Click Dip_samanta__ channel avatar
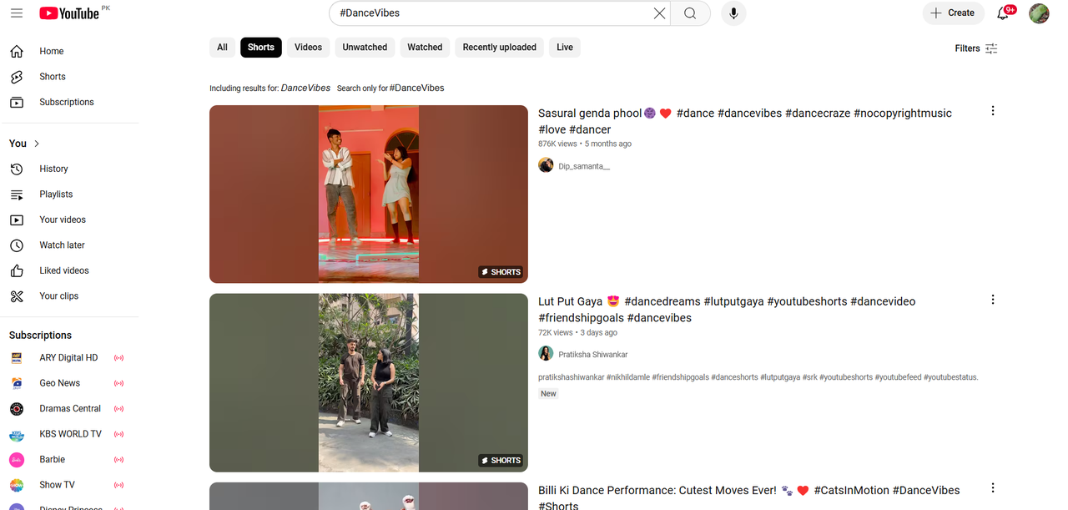Image resolution: width=1068 pixels, height=510 pixels. 546,165
